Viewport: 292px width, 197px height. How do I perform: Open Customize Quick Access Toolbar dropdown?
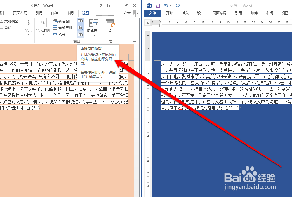(x=185, y=6)
